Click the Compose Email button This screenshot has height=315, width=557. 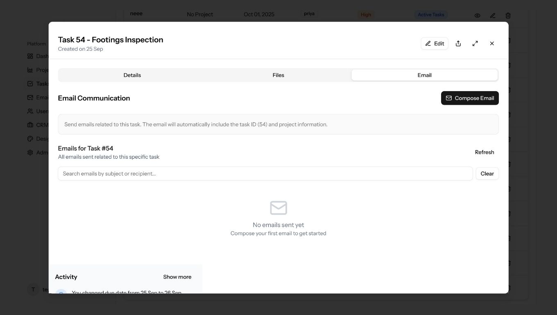[470, 98]
